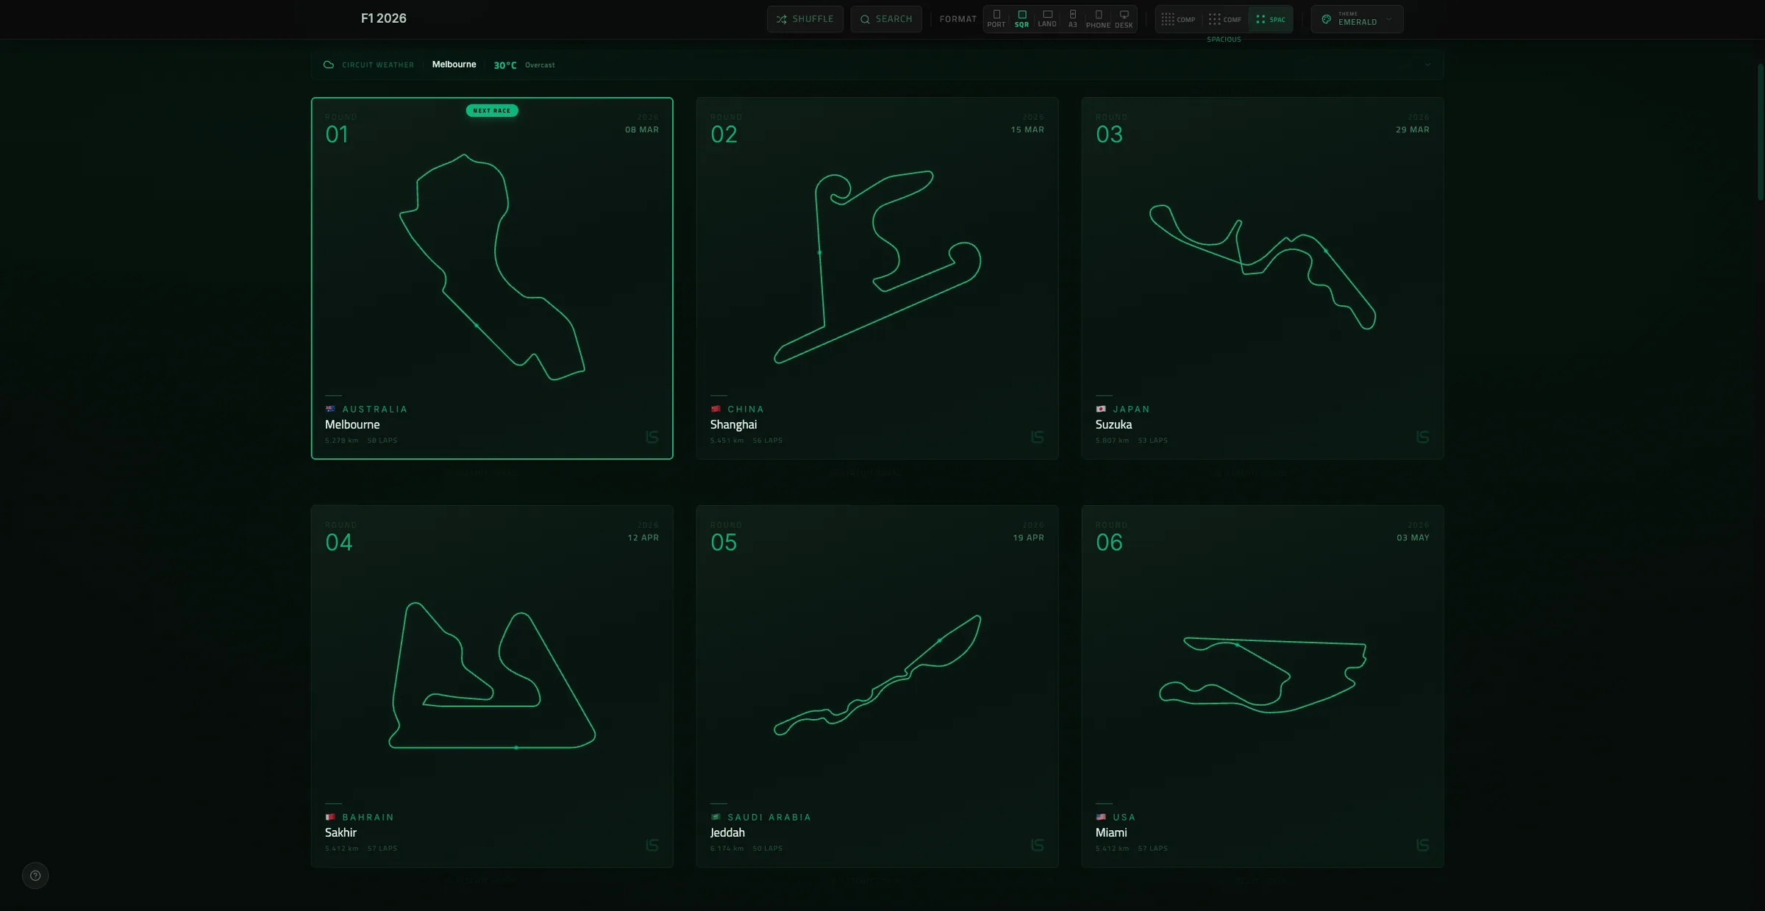
Task: Click the China flag icon
Action: [716, 409]
